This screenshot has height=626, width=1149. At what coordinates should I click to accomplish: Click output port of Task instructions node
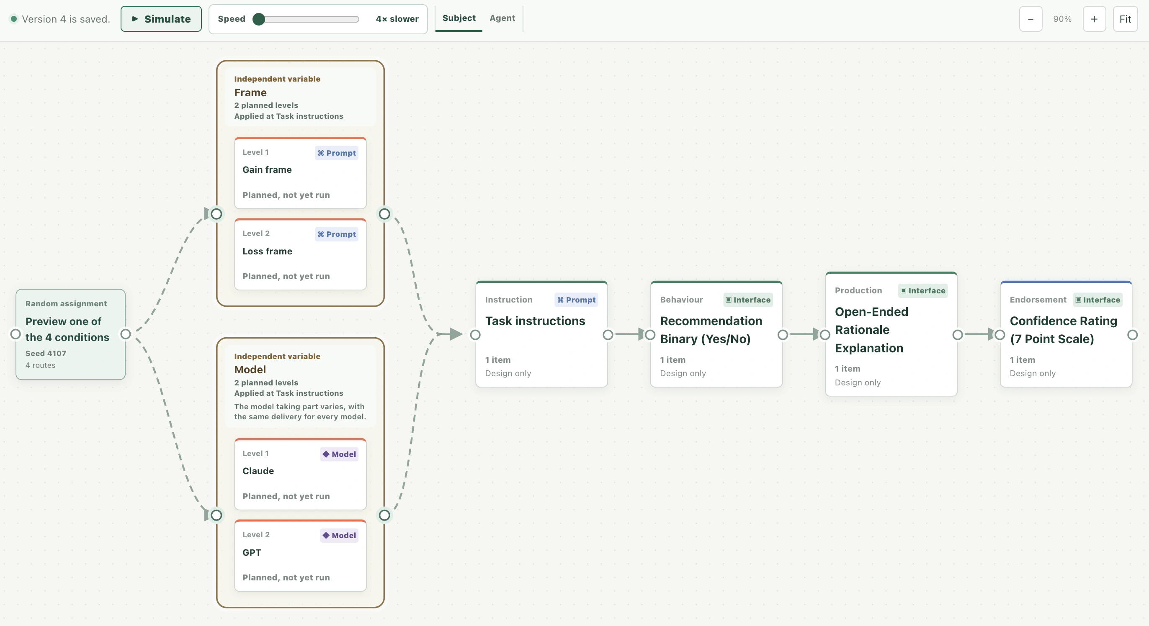[608, 335]
